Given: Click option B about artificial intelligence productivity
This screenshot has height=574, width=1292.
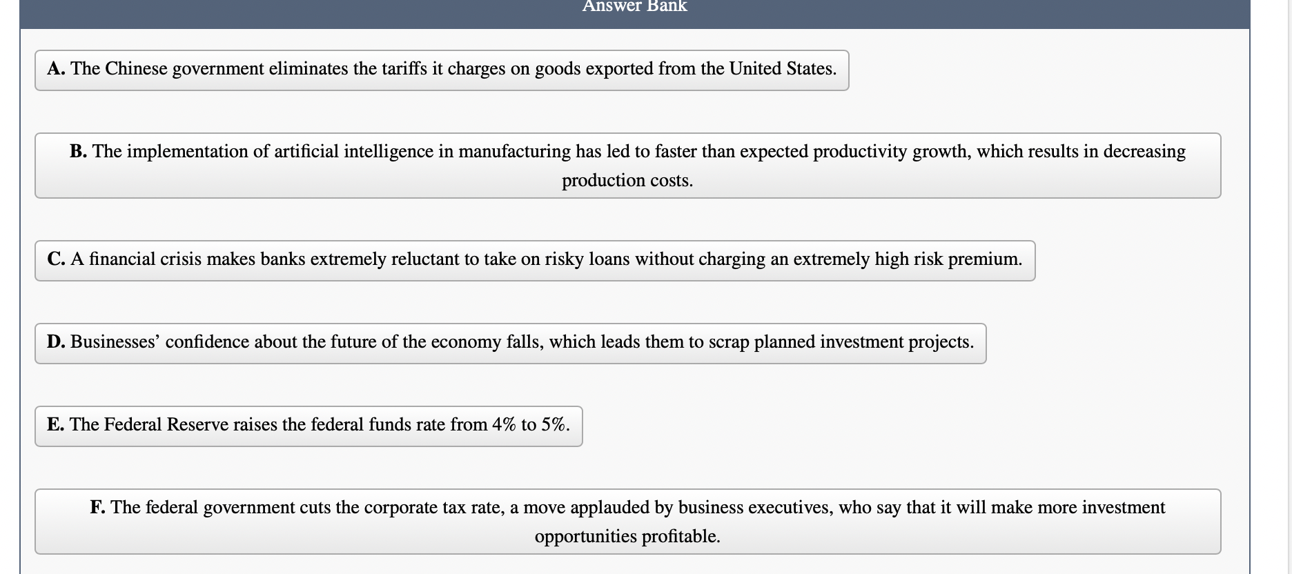Looking at the screenshot, I should pos(627,165).
